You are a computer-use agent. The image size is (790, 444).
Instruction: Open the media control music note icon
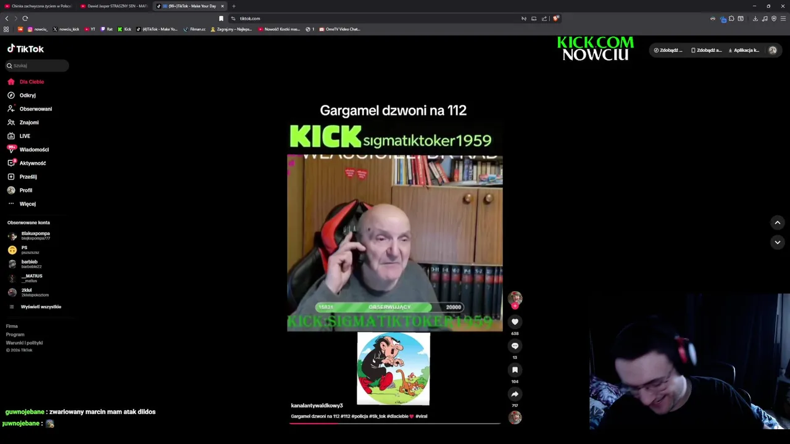(x=765, y=18)
